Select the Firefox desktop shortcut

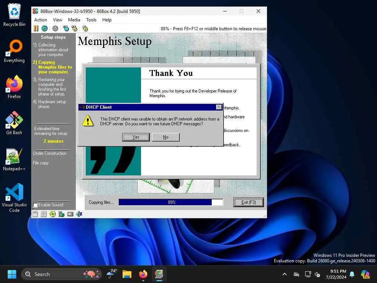click(x=14, y=87)
